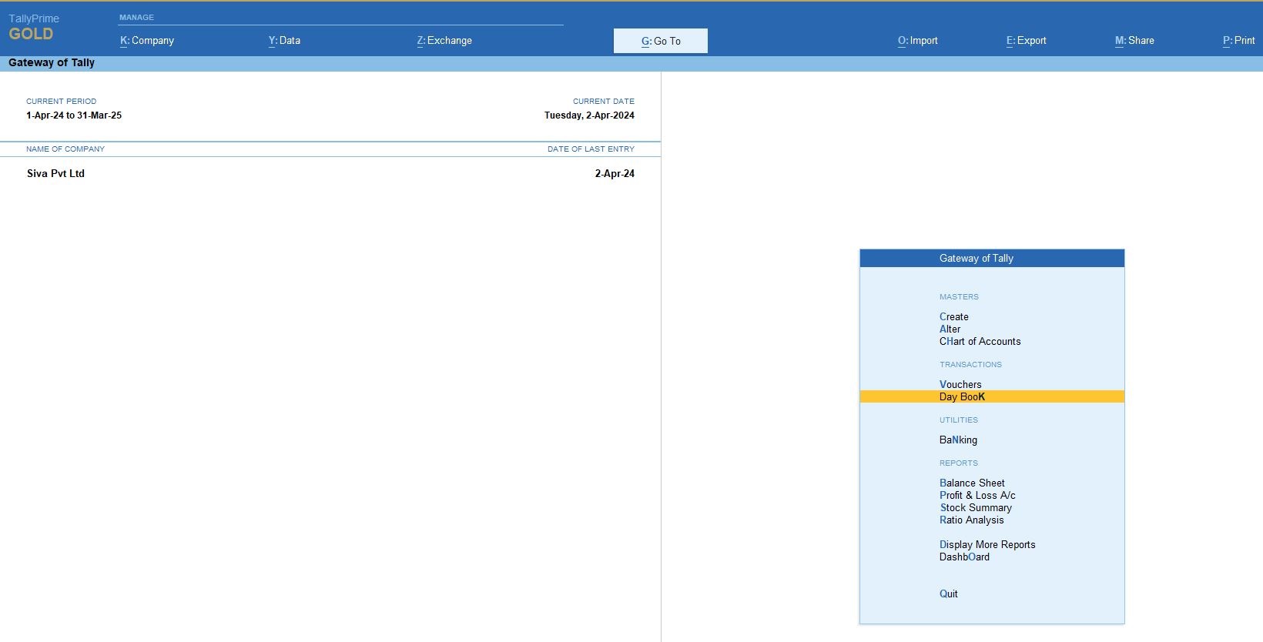Open the Balance Sheet report
This screenshot has height=642, width=1263.
click(x=972, y=483)
